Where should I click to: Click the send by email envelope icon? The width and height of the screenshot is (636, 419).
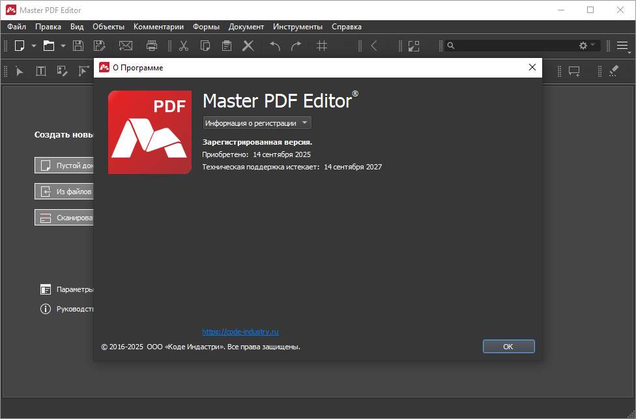[125, 46]
